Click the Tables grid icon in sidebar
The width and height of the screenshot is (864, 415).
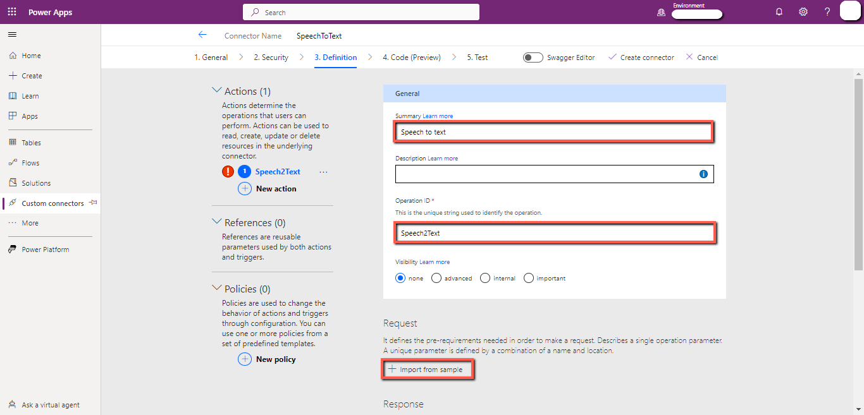pyautogui.click(x=13, y=143)
